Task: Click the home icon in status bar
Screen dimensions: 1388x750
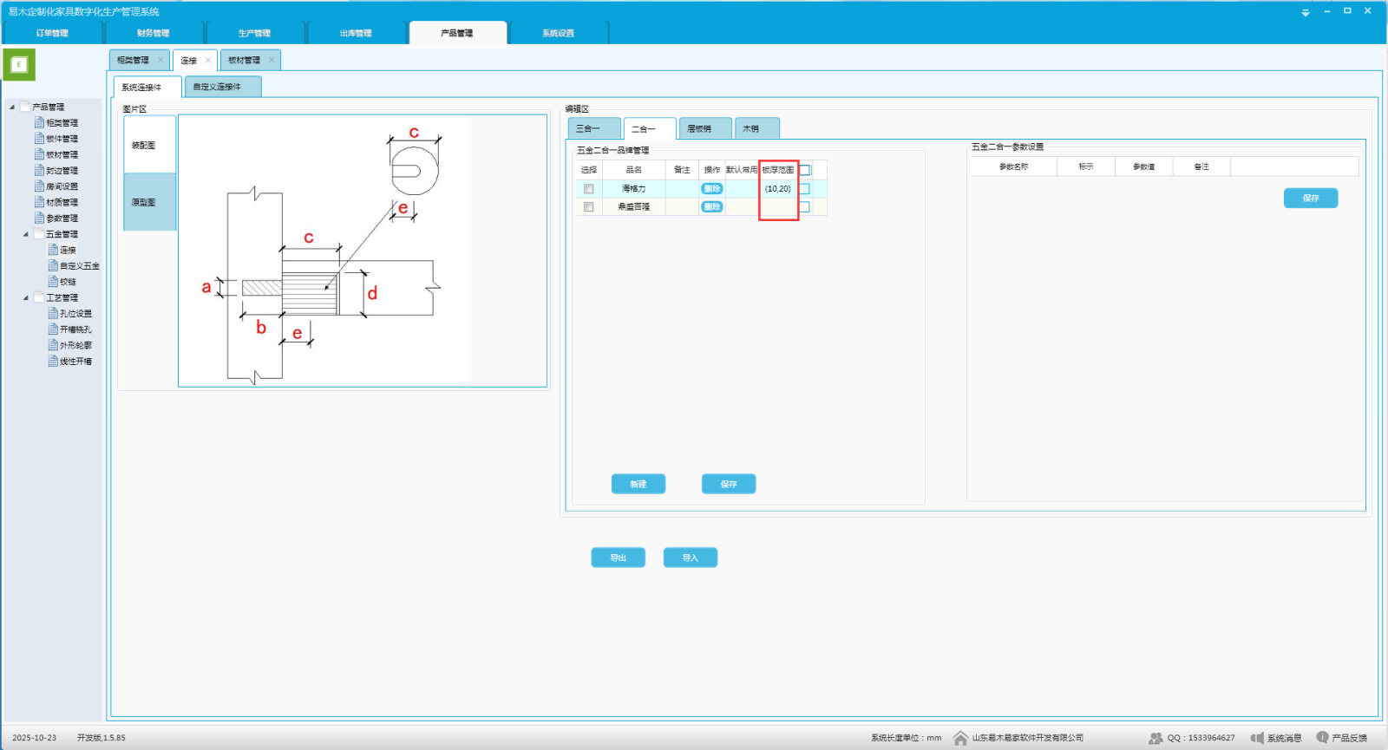Action: 960,738
